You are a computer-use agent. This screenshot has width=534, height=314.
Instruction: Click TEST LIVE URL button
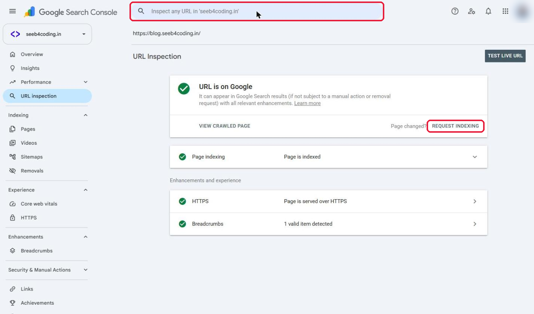(x=505, y=56)
